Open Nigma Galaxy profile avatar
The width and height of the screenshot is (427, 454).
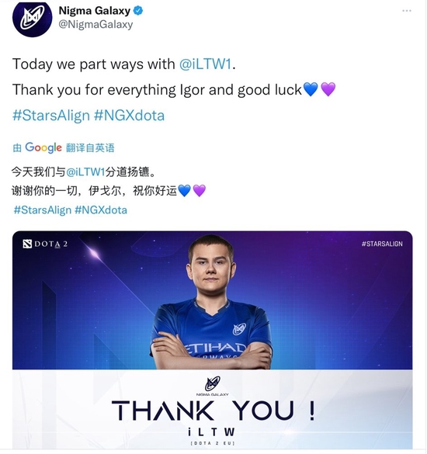coord(32,18)
